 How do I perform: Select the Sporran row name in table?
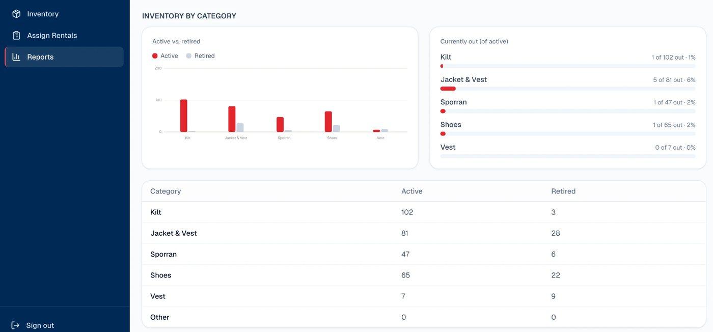163,254
